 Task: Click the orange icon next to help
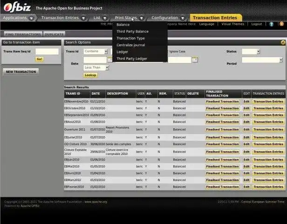281,24
